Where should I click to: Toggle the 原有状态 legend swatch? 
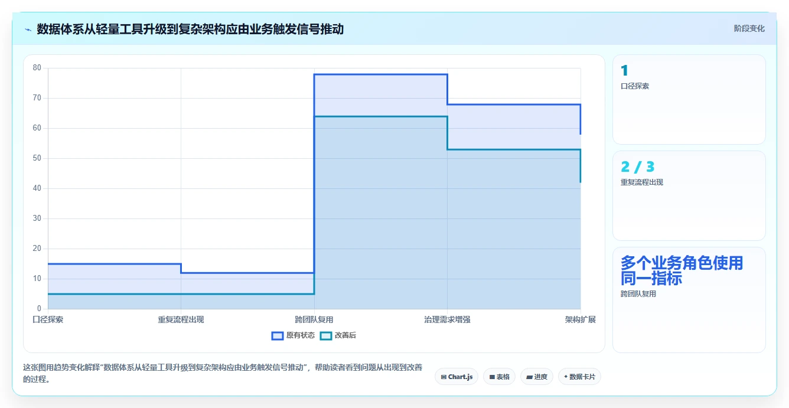pos(278,335)
